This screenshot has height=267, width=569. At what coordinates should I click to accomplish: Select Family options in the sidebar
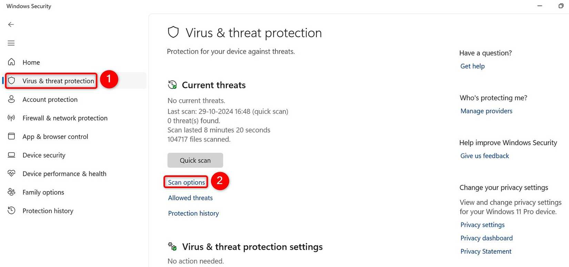(x=43, y=192)
